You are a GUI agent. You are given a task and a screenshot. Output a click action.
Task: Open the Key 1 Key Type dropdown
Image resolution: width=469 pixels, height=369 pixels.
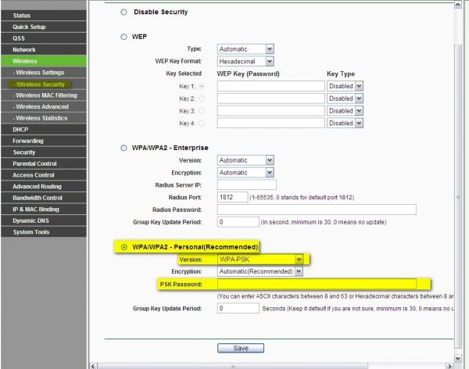click(345, 86)
